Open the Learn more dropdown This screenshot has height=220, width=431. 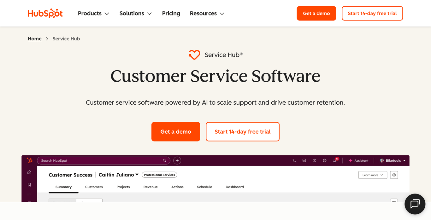[373, 175]
